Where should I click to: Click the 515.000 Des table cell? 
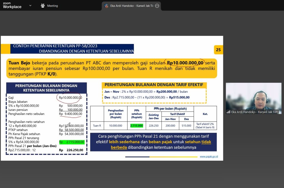coord(186,126)
